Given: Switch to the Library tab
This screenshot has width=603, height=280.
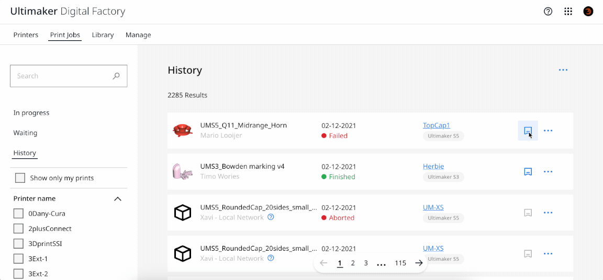Looking at the screenshot, I should (x=103, y=35).
